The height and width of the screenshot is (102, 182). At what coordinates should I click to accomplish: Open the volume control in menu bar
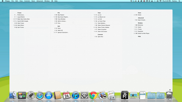click(x=157, y=1)
